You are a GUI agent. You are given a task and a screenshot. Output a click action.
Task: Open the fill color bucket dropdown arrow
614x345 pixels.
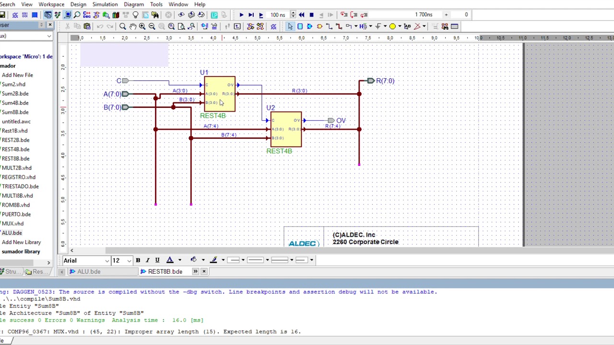pos(203,260)
